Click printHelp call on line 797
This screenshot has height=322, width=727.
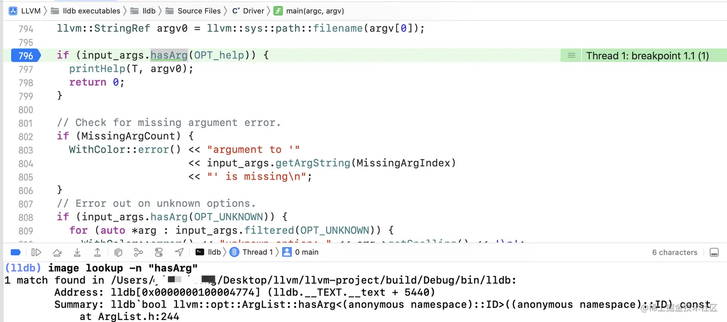pos(97,69)
